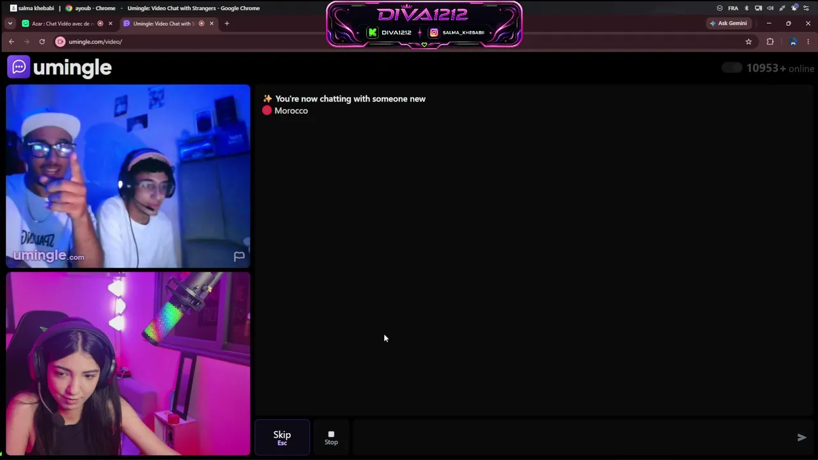Screen dimensions: 818x460
Task: Click the stranger's video feed
Action: [128, 176]
